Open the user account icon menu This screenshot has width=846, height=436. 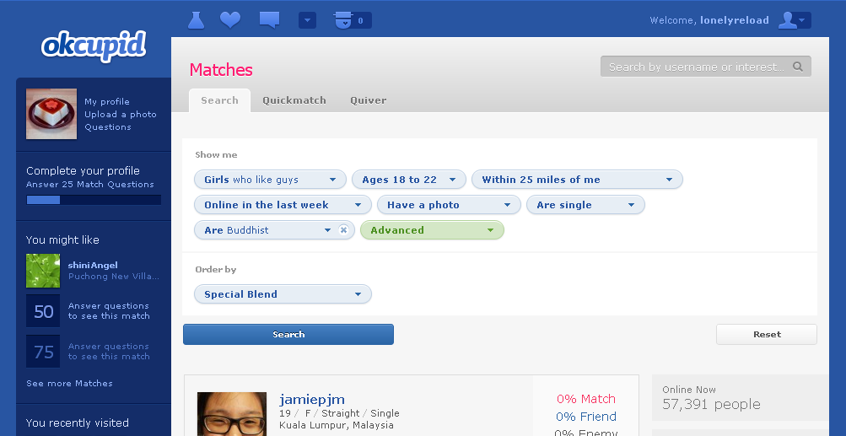click(795, 20)
